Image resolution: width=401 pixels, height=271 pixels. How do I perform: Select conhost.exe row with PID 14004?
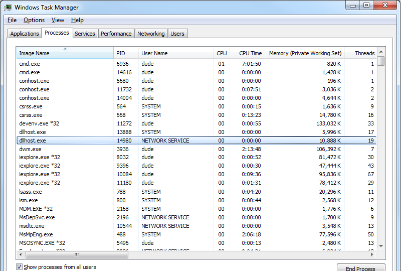click(x=196, y=98)
